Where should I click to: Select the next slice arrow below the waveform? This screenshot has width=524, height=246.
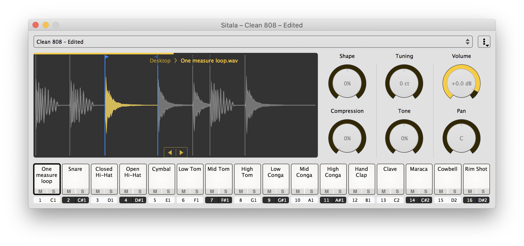click(181, 152)
